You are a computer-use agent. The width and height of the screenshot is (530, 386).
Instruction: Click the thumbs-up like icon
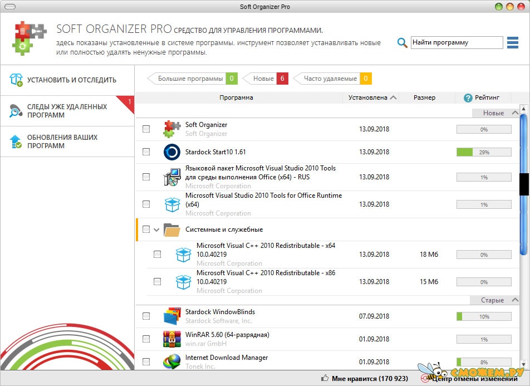pyautogui.click(x=325, y=378)
